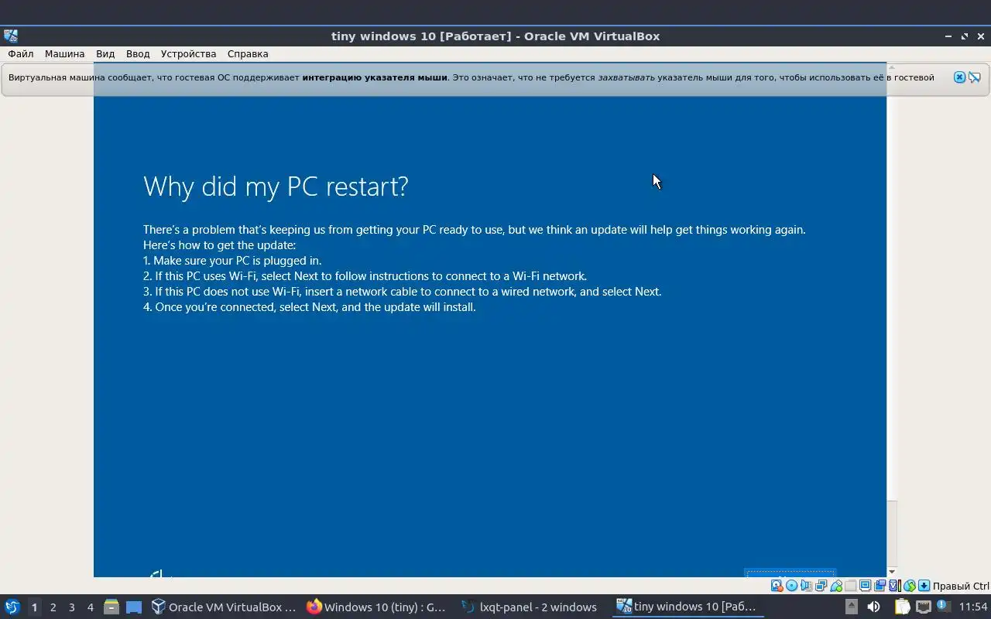Switch to Oracle VM VirtualBox manager task
Viewport: 991px width, 619px height.
tap(224, 607)
